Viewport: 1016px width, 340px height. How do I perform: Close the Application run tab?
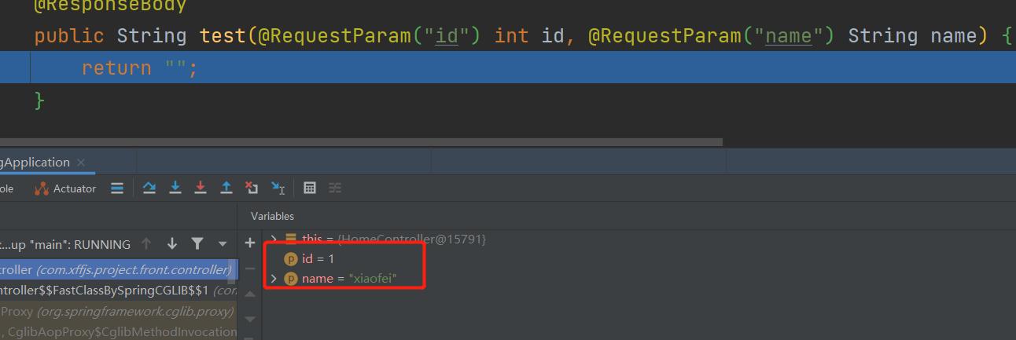click(81, 163)
